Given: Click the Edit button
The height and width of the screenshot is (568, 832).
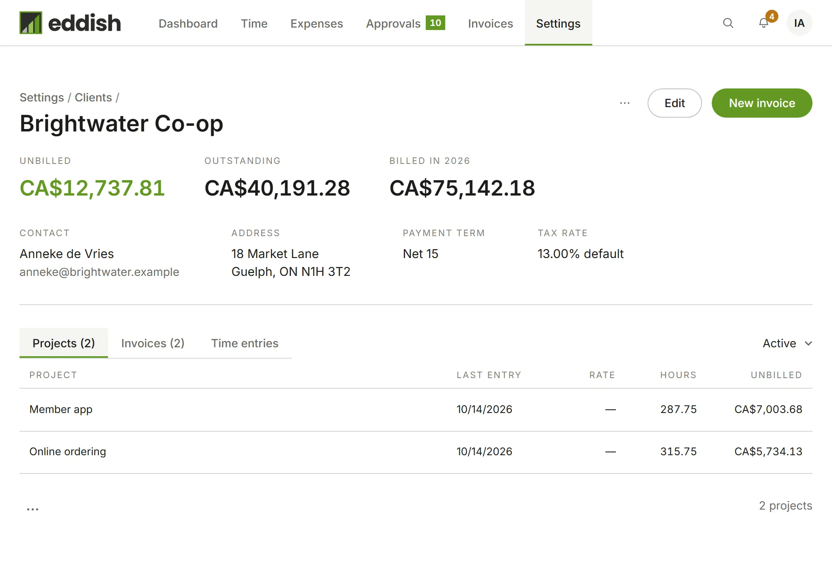Looking at the screenshot, I should [x=674, y=103].
